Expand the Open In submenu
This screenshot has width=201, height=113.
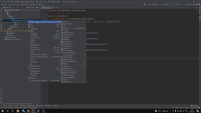pos(44,59)
